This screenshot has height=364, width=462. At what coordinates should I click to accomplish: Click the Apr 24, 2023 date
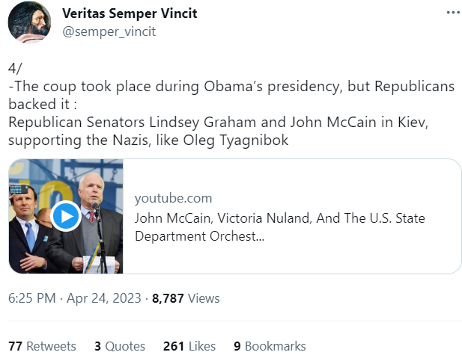[103, 298]
